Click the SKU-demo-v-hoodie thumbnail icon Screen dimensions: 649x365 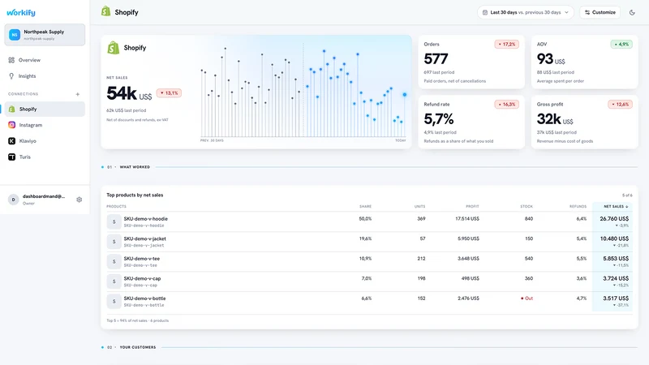tap(114, 221)
